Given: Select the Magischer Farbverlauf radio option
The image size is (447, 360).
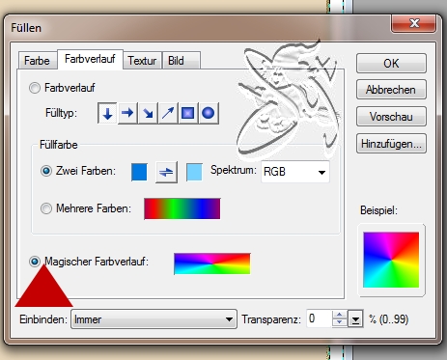Looking at the screenshot, I should click(35, 262).
